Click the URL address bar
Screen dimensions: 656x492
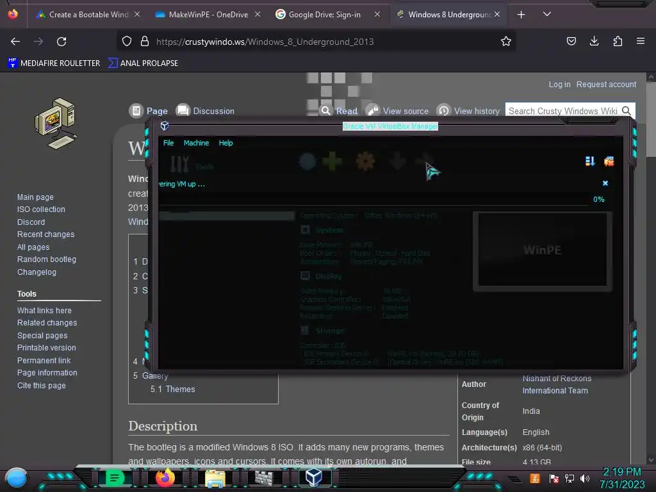(x=316, y=42)
